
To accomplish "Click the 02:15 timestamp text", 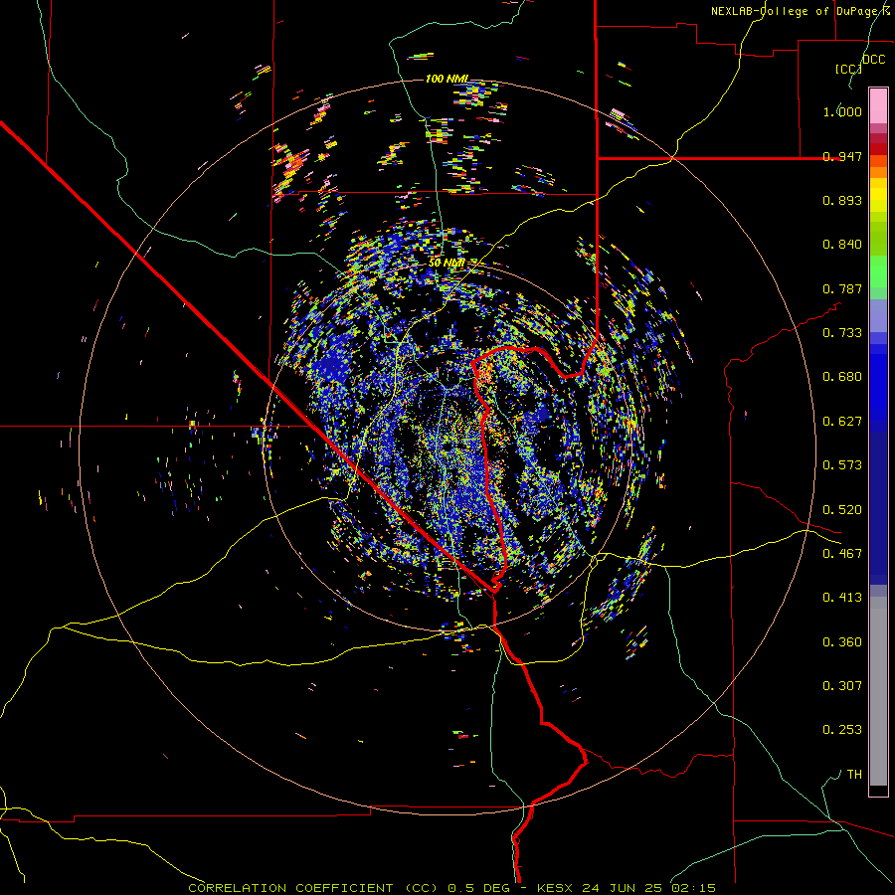I will point(693,888).
